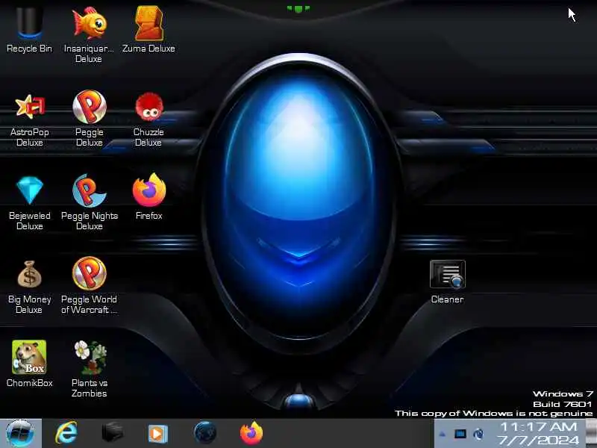Show hidden system tray icons arrow
Image resolution: width=597 pixels, height=448 pixels.
(442, 434)
